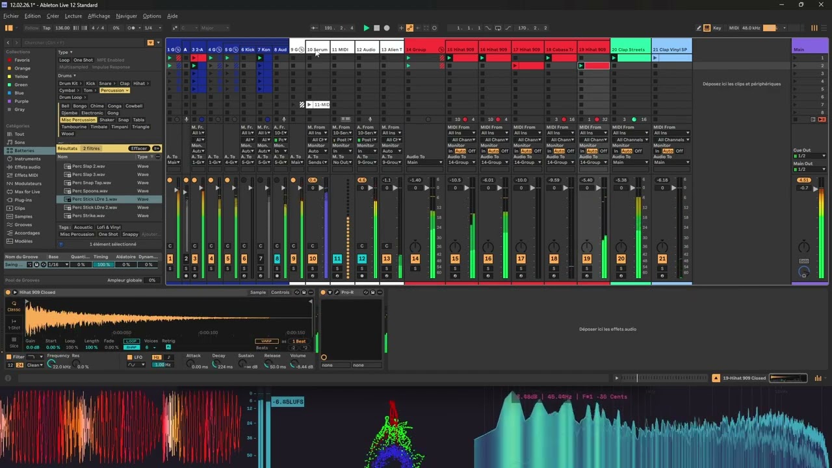Expand the Percussion tag dropdown

click(x=114, y=90)
